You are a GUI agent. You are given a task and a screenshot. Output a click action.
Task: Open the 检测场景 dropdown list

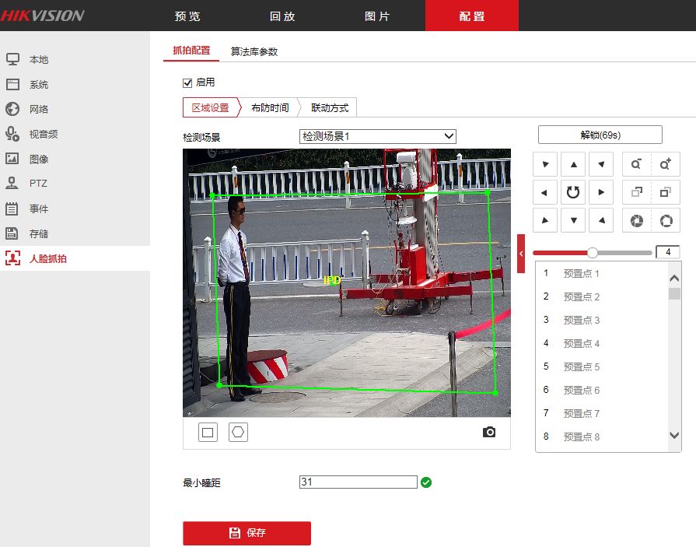(377, 136)
